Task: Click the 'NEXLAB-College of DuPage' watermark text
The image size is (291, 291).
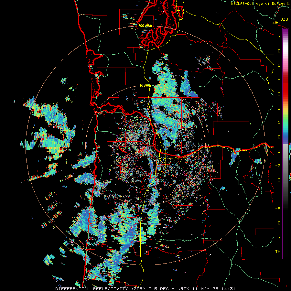Action: point(259,4)
